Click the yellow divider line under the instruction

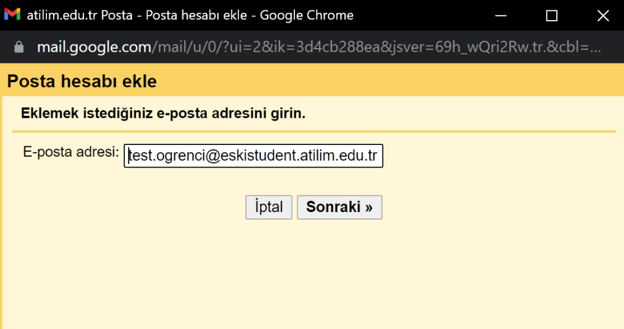click(314, 132)
